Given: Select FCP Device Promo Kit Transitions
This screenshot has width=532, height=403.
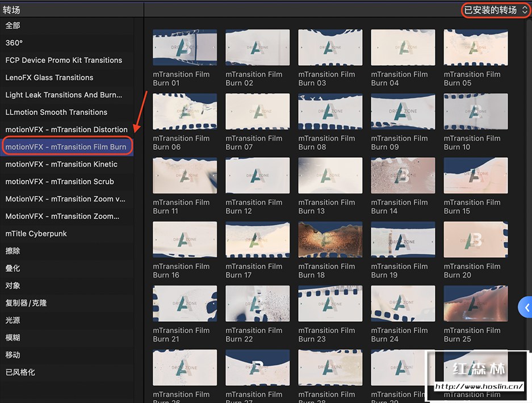Looking at the screenshot, I should (x=67, y=60).
